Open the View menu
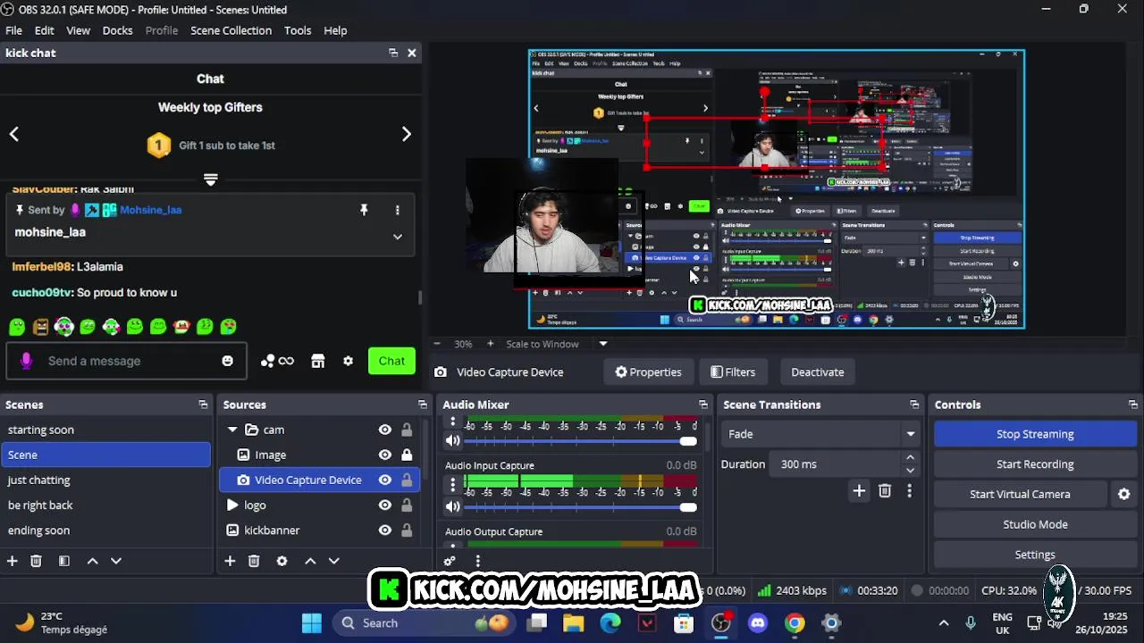 79,30
